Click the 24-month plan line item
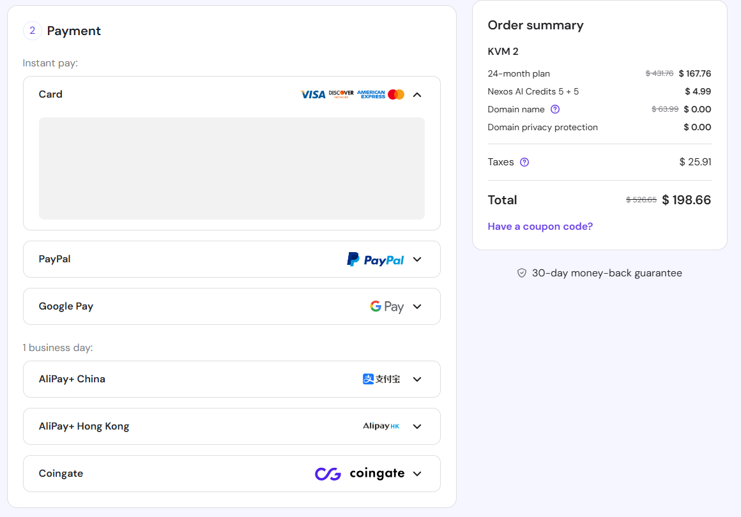The width and height of the screenshot is (741, 517). (519, 73)
